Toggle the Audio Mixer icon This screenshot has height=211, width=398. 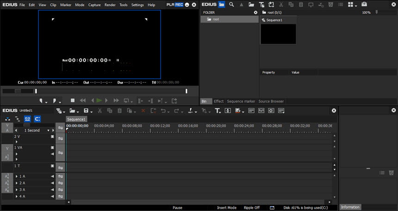261,111
